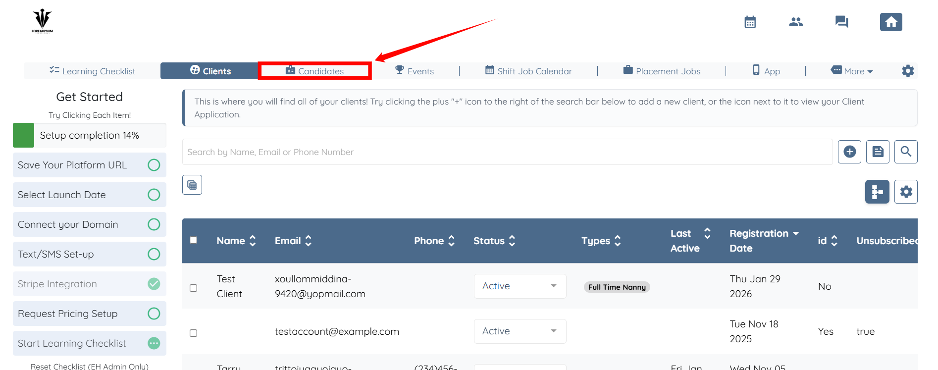Open table settings gear icon
Image resolution: width=938 pixels, height=370 pixels.
[x=906, y=192]
